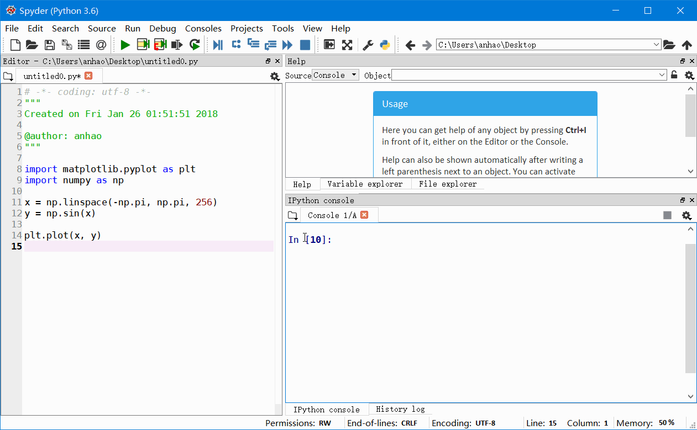Open Preferences with the wrench icon
697x430 pixels.
pos(367,45)
